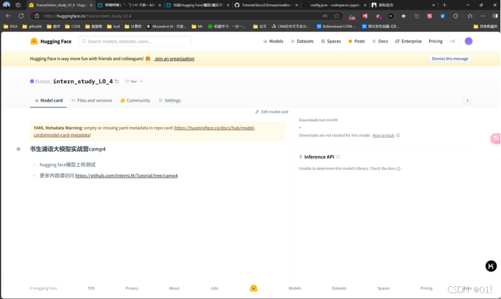
Task: Open the Jobs footer link
Action: [x=215, y=288]
